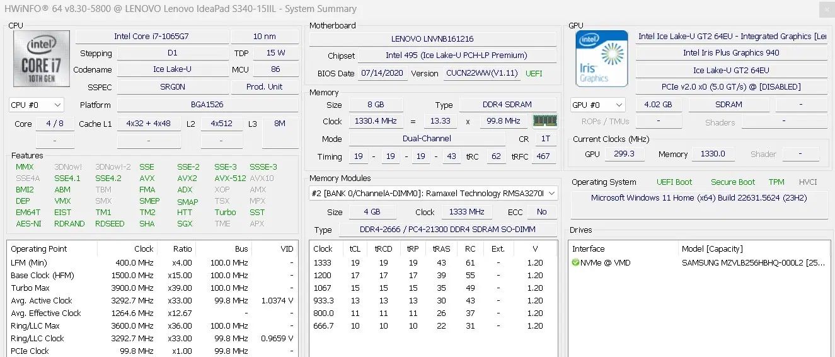Click the UEFI Boot status label
The image size is (835, 357).
(674, 182)
